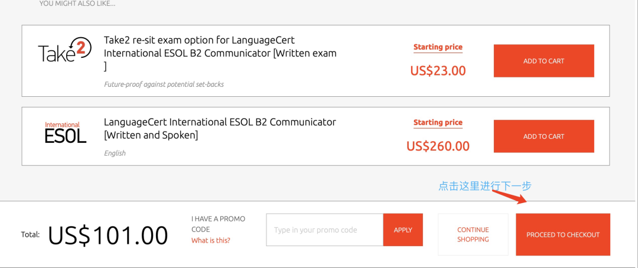This screenshot has height=268, width=638.
Task: Click the International ESOL logo
Action: [x=66, y=132]
